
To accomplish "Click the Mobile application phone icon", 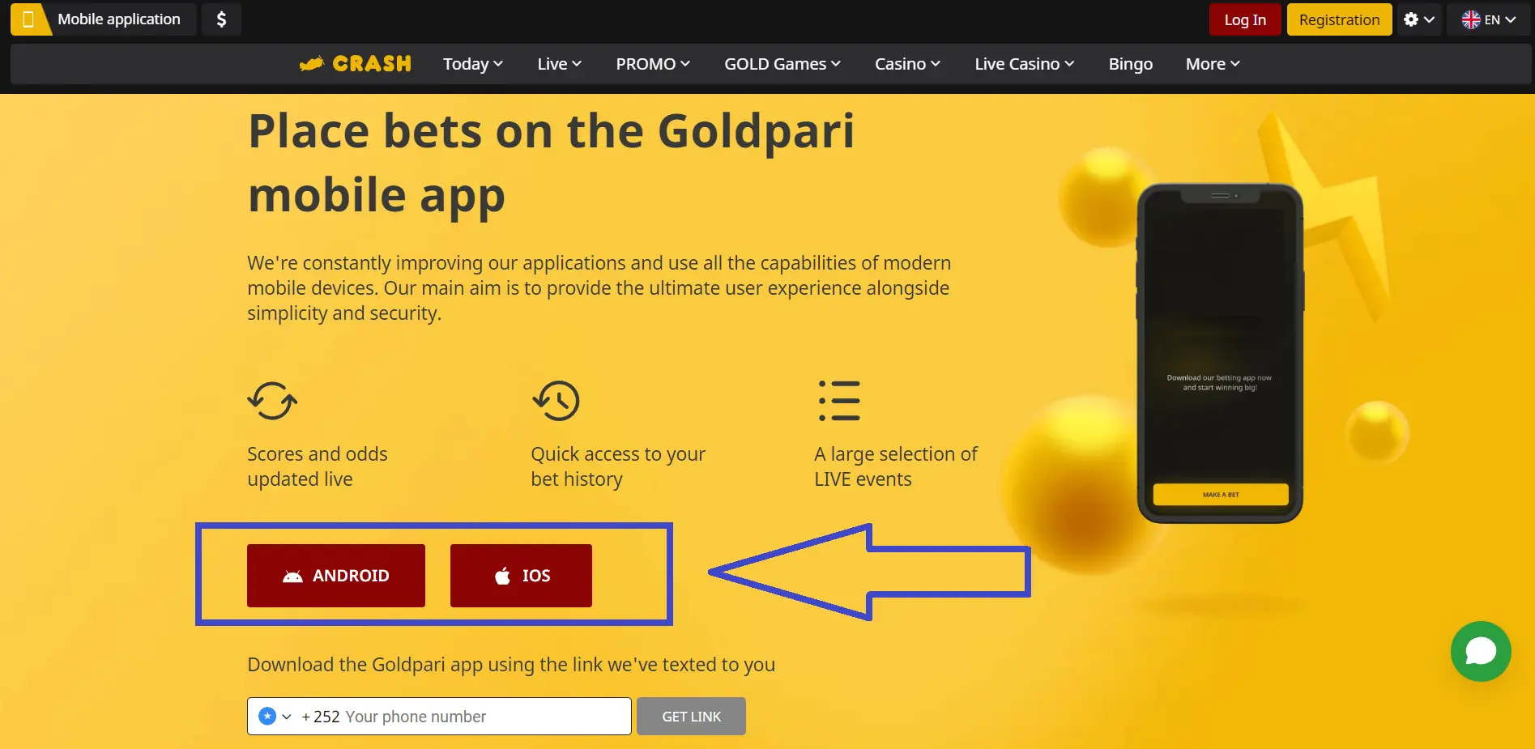I will (30, 19).
